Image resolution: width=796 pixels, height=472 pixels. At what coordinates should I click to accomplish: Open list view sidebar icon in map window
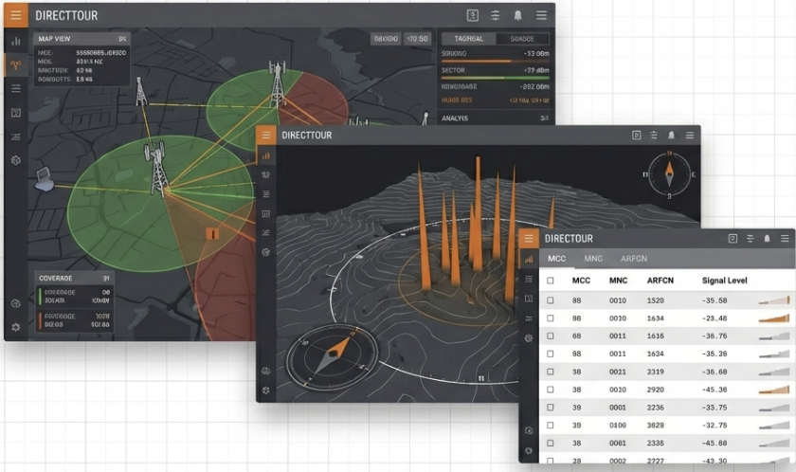(16, 89)
